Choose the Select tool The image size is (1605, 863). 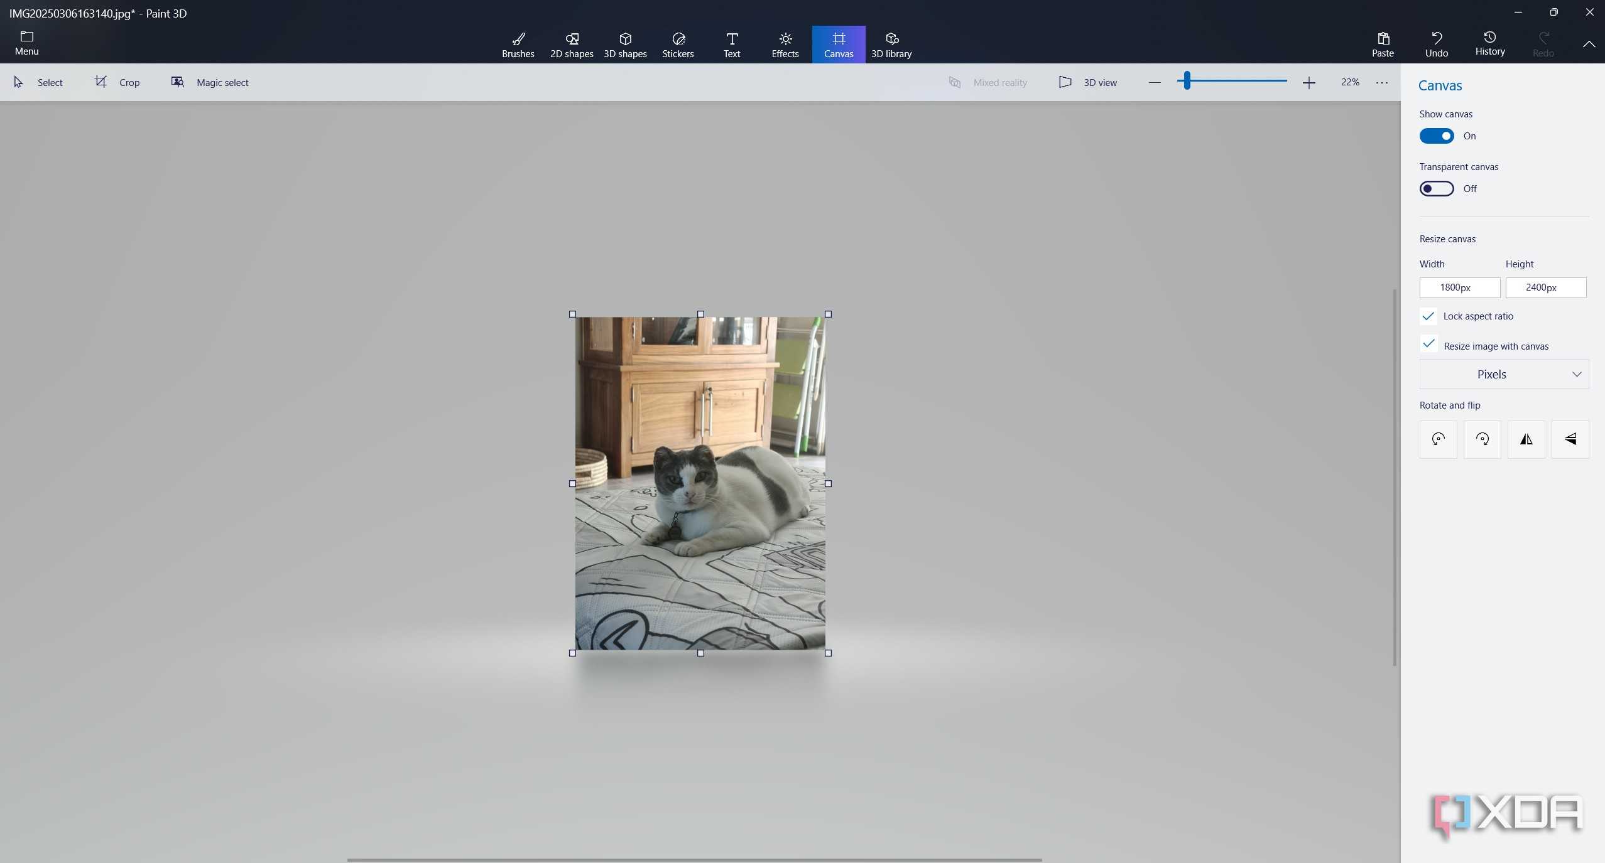(38, 82)
